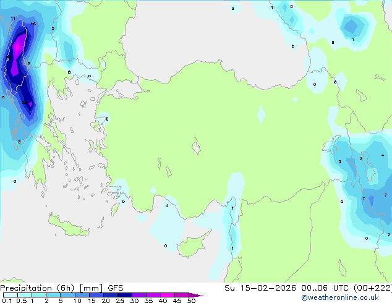Click the 10–15 mm legend color box
392x303 pixels.
coord(82,295)
